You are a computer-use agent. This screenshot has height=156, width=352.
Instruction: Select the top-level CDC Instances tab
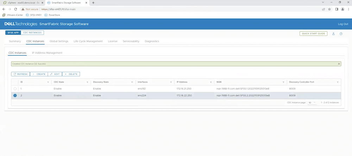(x=35, y=41)
